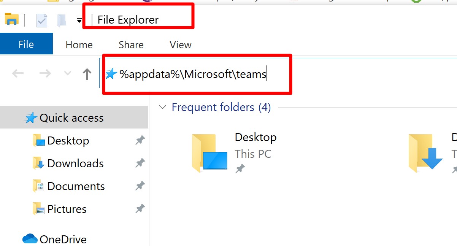This screenshot has height=246, width=457.
Task: Select OneDrive in the navigation pane
Action: [63, 239]
